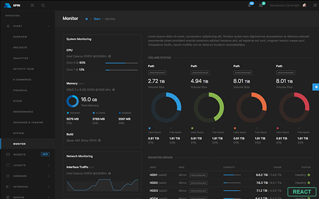This screenshot has width=319, height=199.
Task: Click the /mnt/volume3 path tag in Volume Status
Action: (x=243, y=73)
